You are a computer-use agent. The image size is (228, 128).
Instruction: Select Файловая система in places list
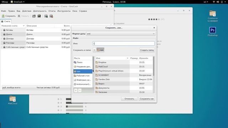point(83,80)
